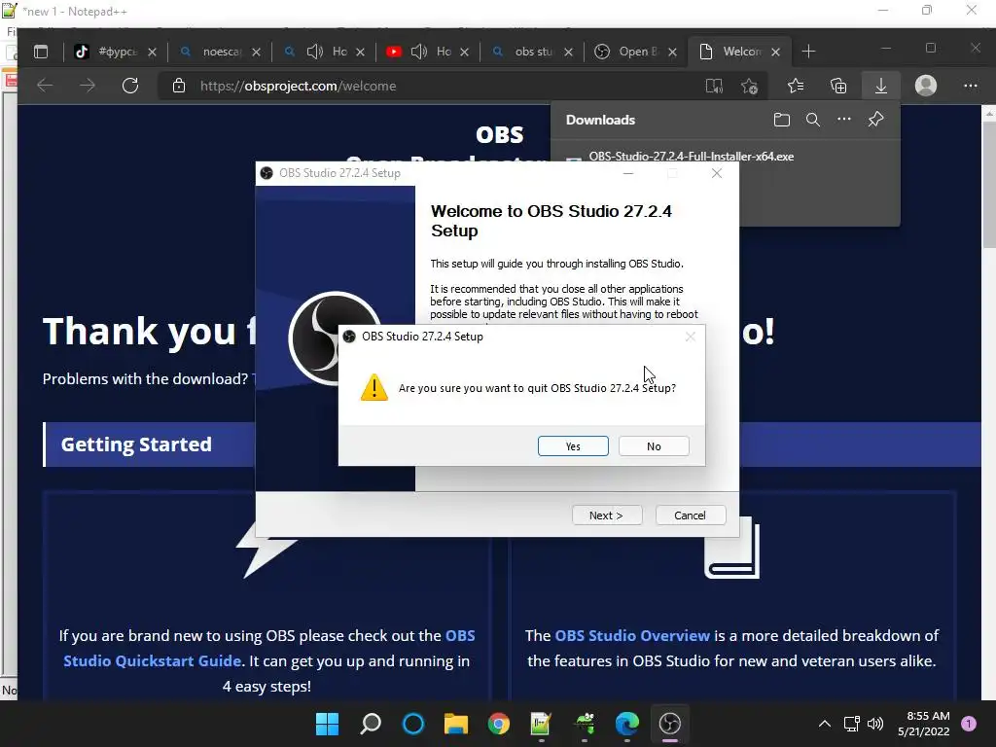996x747 pixels.
Task: Open the Windows Start menu
Action: [328, 724]
